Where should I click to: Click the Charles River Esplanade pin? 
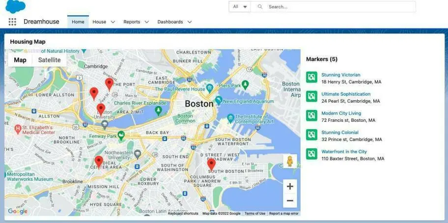click(158, 110)
